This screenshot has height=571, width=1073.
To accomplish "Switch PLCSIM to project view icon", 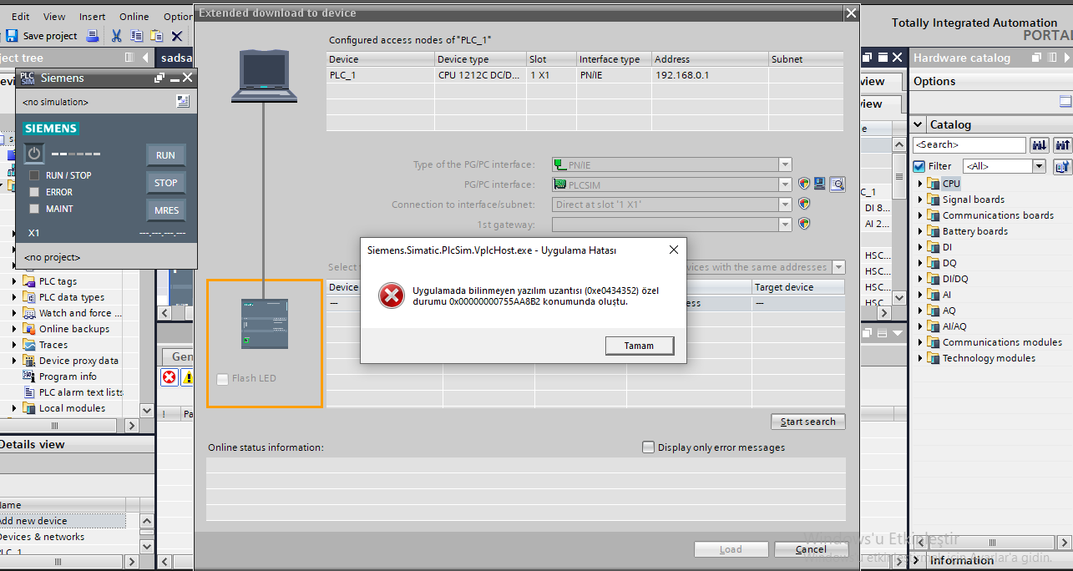I will pyautogui.click(x=183, y=101).
